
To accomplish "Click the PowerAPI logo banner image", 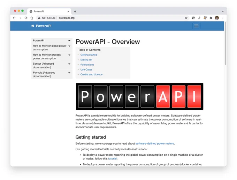I will pos(139,97).
